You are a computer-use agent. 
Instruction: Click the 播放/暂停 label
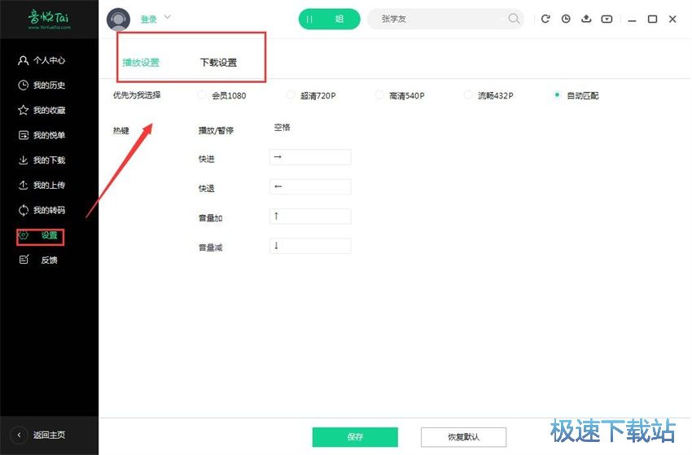pos(216,130)
